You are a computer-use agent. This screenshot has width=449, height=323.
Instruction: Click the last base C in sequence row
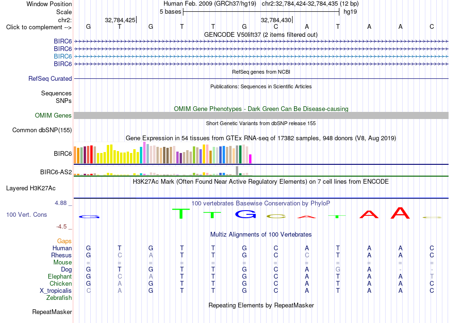[432, 26]
